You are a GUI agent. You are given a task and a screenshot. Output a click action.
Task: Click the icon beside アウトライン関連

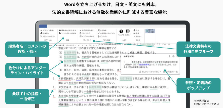pyautogui.click(x=41, y=30)
